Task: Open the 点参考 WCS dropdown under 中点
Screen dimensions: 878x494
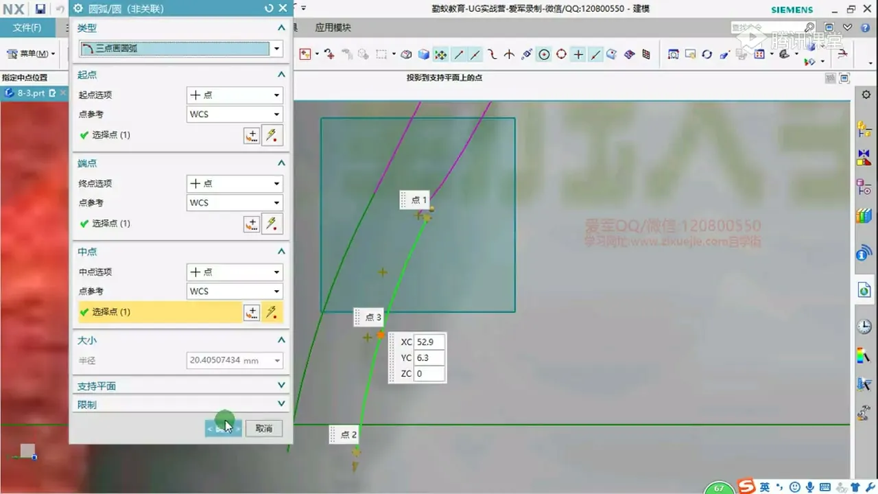Action: pyautogui.click(x=235, y=292)
